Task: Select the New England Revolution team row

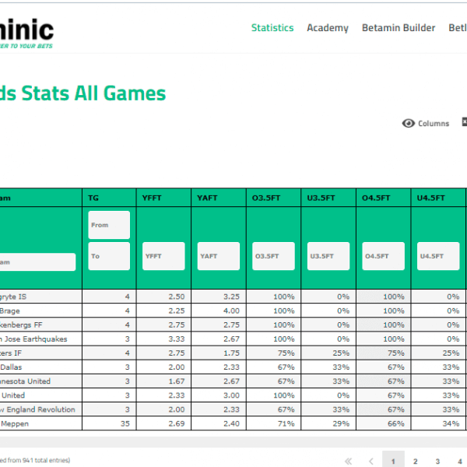Action: point(233,409)
